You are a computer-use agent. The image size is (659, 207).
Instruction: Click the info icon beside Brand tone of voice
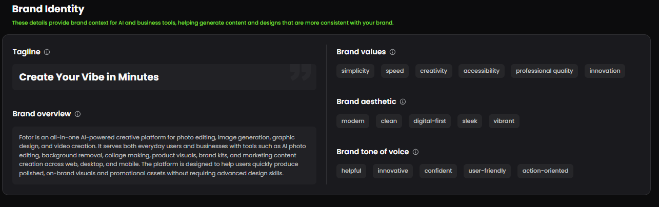(x=415, y=152)
